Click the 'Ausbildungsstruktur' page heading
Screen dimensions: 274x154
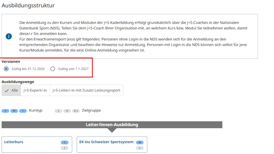[x=28, y=5]
